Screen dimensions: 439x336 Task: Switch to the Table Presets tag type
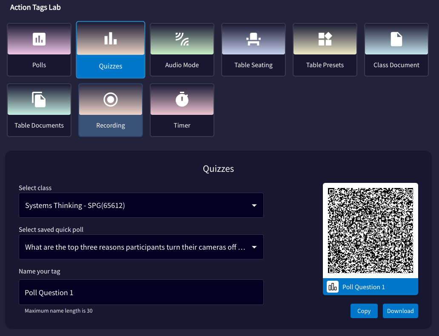(325, 50)
